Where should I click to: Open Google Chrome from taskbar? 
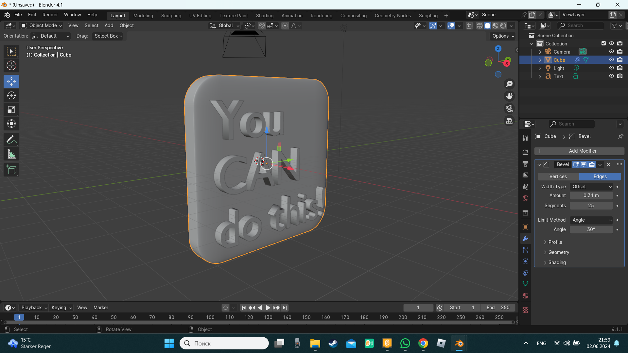(423, 343)
